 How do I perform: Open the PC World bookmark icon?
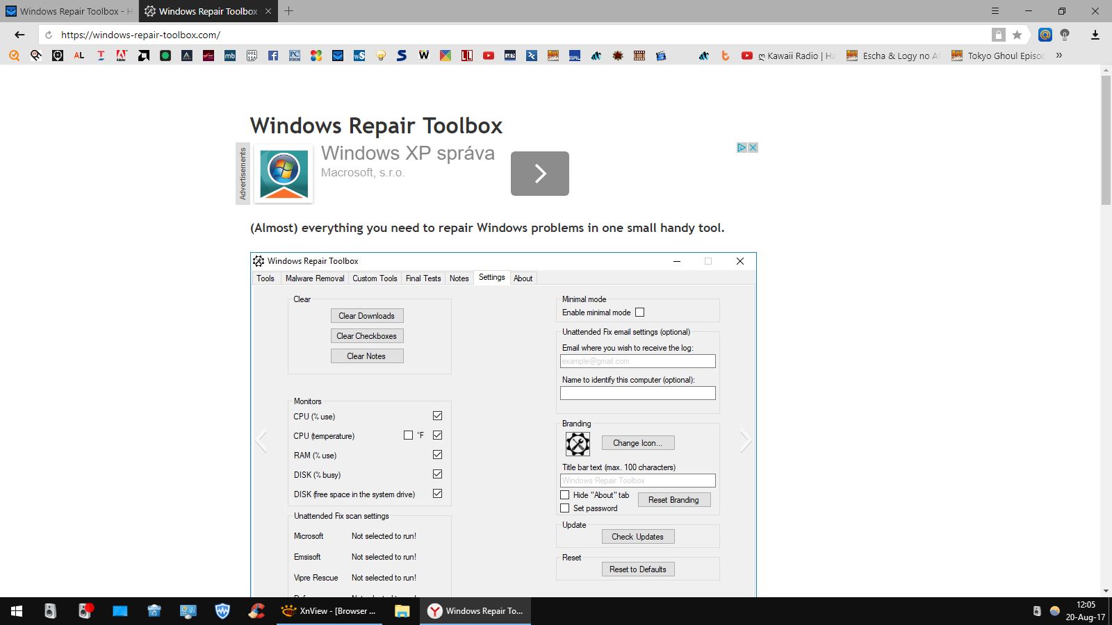coord(295,56)
